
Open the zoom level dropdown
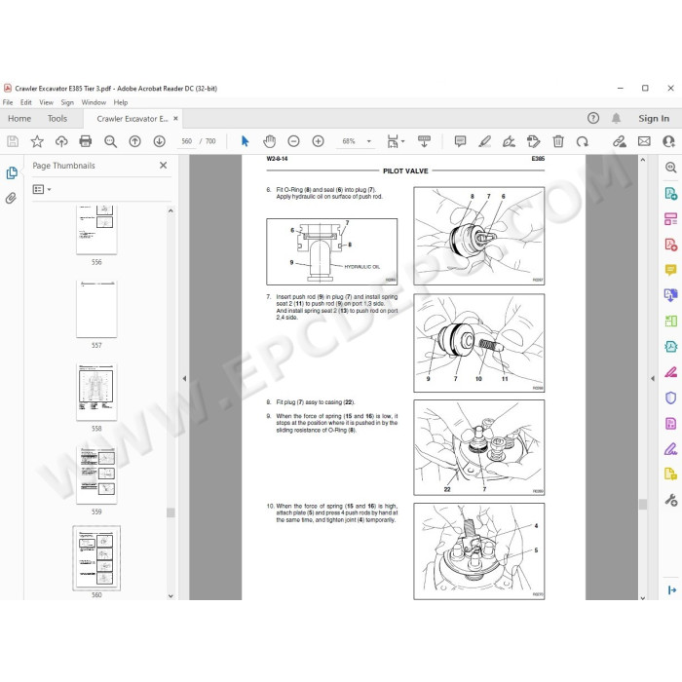(369, 141)
